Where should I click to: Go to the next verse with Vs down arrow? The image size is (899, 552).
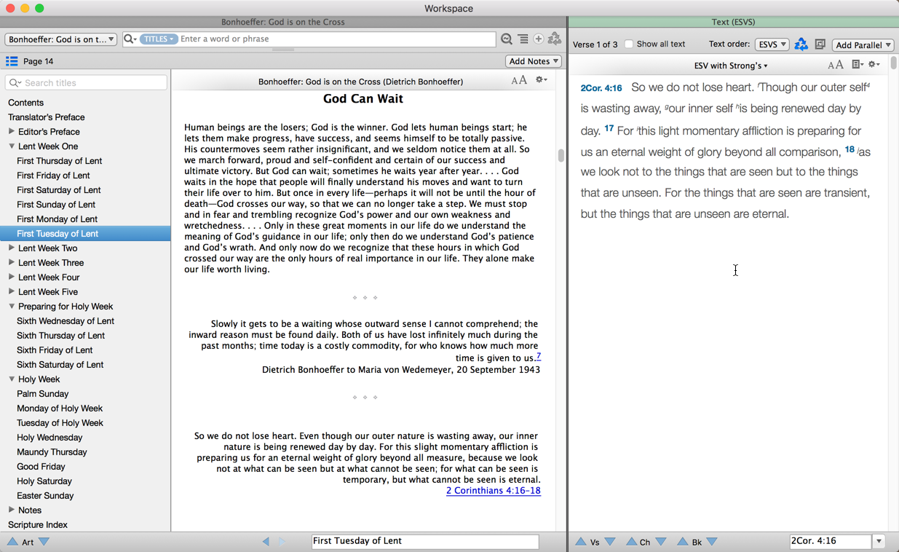click(x=610, y=542)
